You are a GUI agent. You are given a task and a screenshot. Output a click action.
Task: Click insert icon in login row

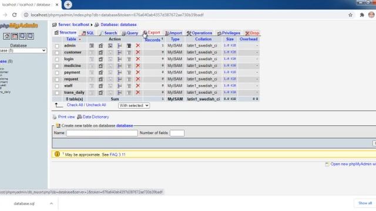click(x=119, y=59)
